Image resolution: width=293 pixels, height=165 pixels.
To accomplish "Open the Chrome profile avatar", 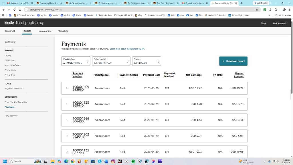I will (x=284, y=9).
